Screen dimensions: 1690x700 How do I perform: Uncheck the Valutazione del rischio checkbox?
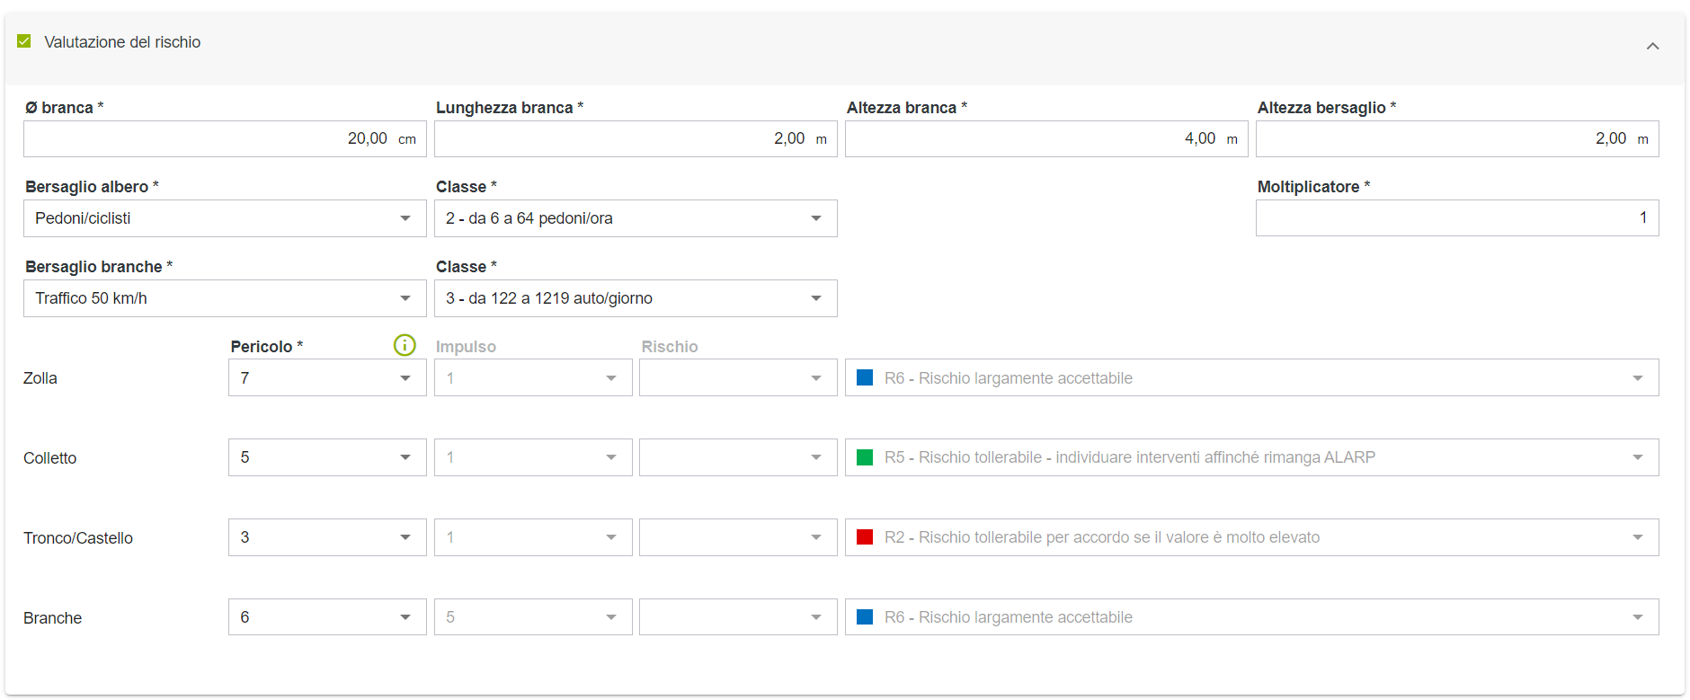tap(24, 41)
